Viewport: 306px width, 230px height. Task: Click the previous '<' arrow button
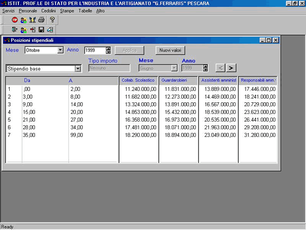pos(220,68)
